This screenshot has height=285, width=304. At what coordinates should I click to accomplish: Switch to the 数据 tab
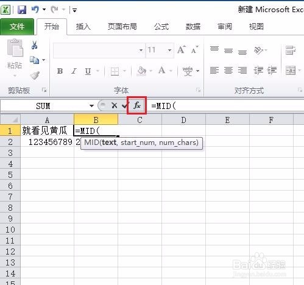click(193, 27)
